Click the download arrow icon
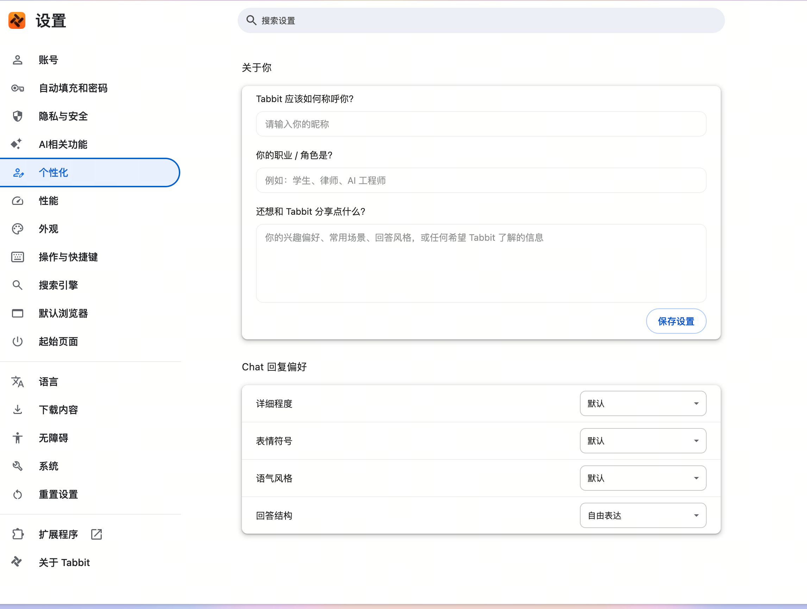This screenshot has width=807, height=609. (18, 409)
